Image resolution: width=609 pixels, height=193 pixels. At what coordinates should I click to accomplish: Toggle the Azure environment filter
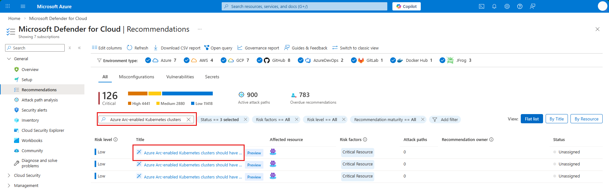click(148, 60)
